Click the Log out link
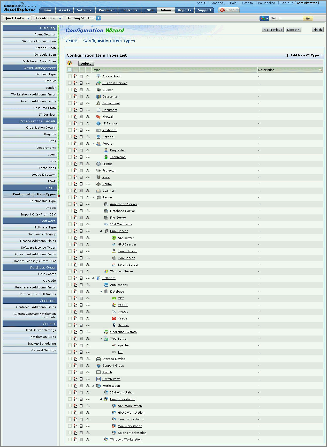 coord(287,3)
